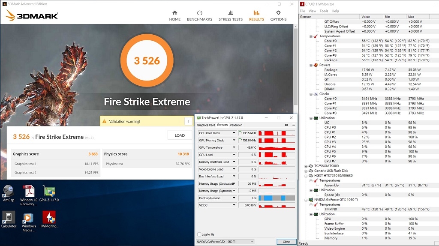Select the Package power row in HWMonitor
Screen dimensions: 439x246
[x=368, y=70]
